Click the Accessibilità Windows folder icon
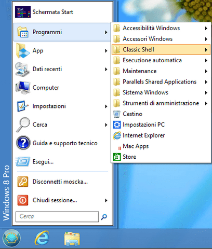Viewport: 212px width, 249px height. [116, 28]
